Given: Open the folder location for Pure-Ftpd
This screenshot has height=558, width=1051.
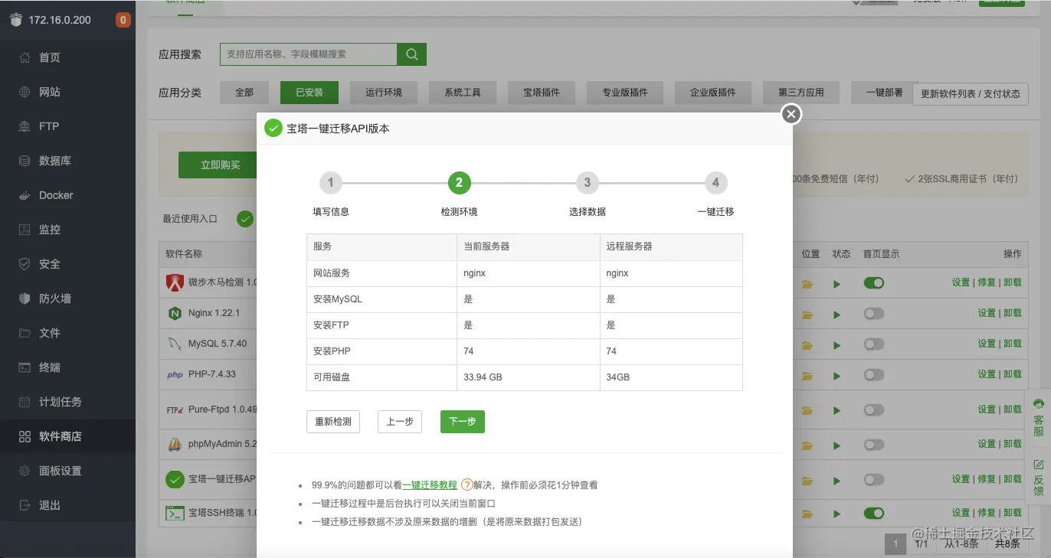Looking at the screenshot, I should [807, 410].
